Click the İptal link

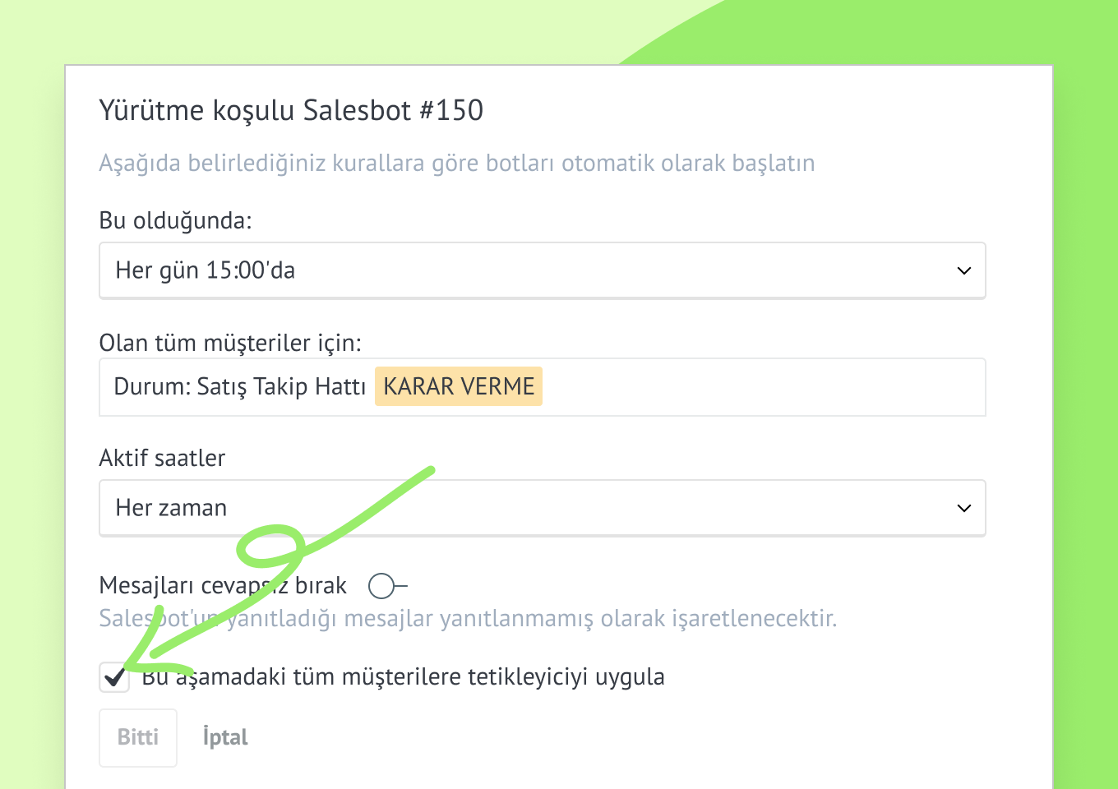coord(225,737)
